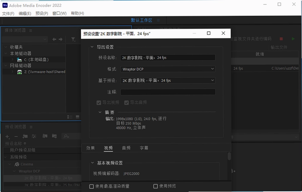This screenshot has height=192, width=302.
Task: Collapse the 系统预设 group
Action: 5,157
